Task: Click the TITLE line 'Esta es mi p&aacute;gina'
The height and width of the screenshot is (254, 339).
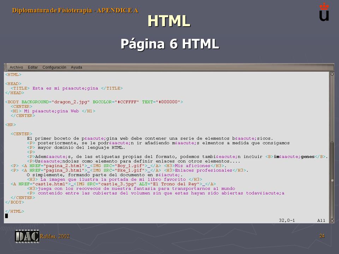Action: coord(67,88)
